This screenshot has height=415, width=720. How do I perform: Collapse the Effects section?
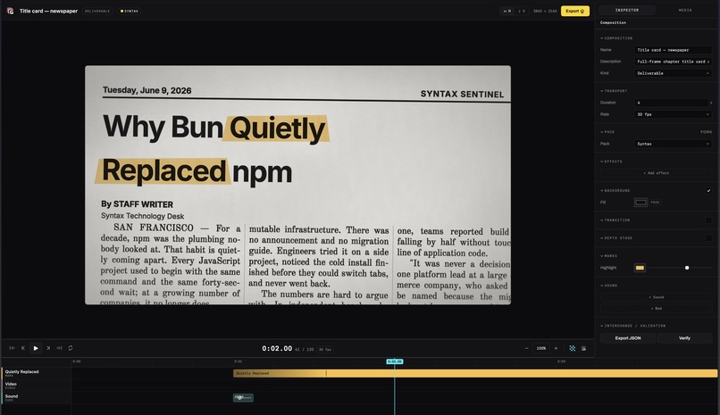tap(611, 162)
